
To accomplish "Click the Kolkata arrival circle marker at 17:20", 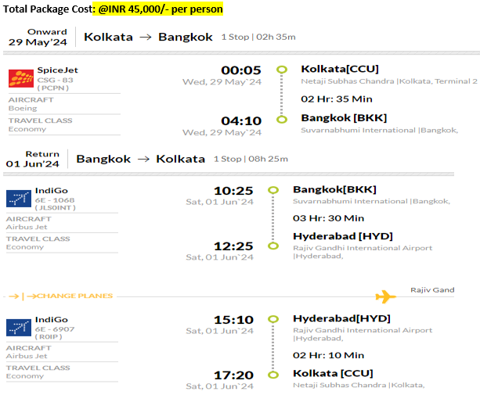I will pos(273,375).
